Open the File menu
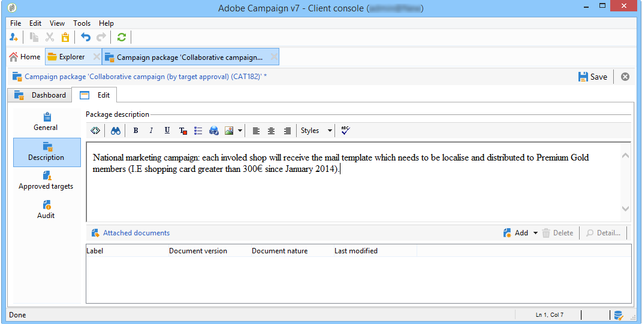Image resolution: width=642 pixels, height=324 pixels. [x=16, y=23]
